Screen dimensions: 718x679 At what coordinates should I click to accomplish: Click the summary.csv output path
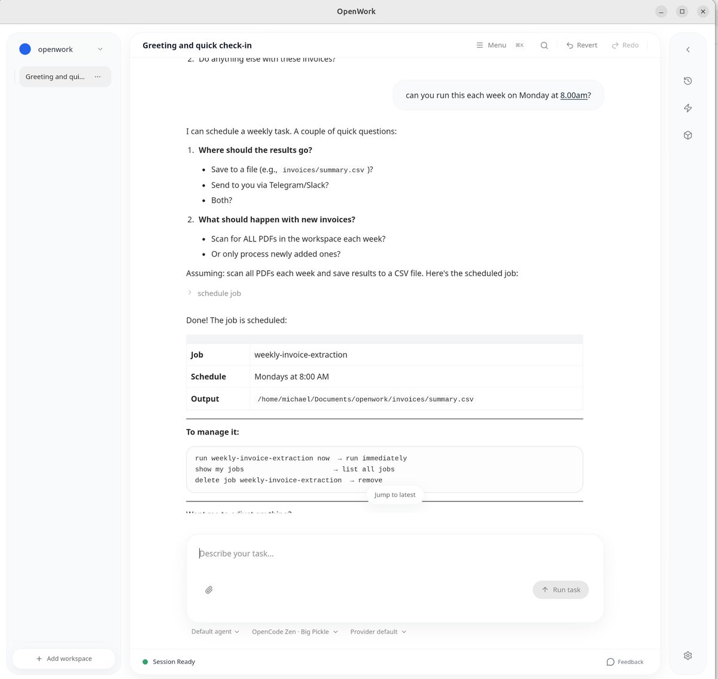pyautogui.click(x=366, y=399)
